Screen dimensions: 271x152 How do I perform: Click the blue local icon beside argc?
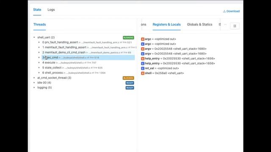pyautogui.click(x=143, y=44)
